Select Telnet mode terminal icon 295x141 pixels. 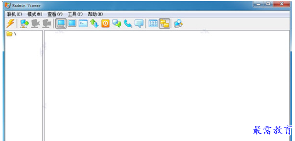(x=83, y=23)
